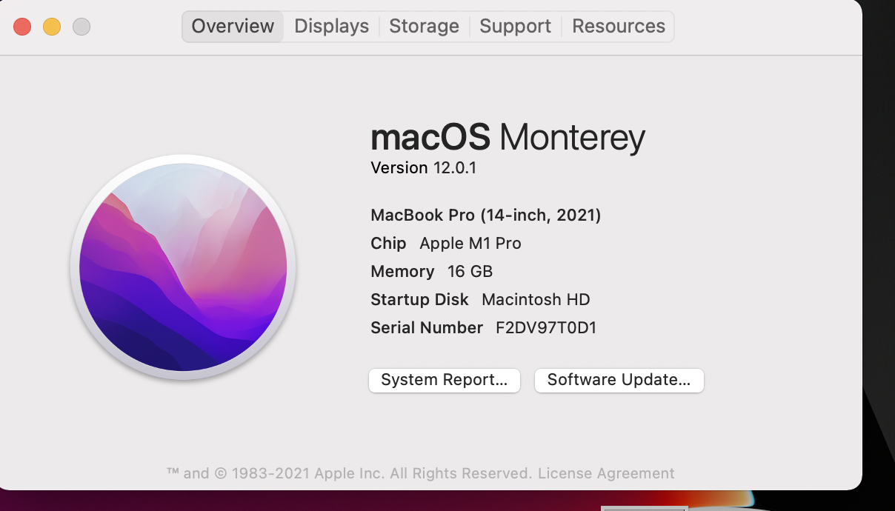Image resolution: width=895 pixels, height=511 pixels.
Task: Click the Serial Number label
Action: [x=427, y=327]
